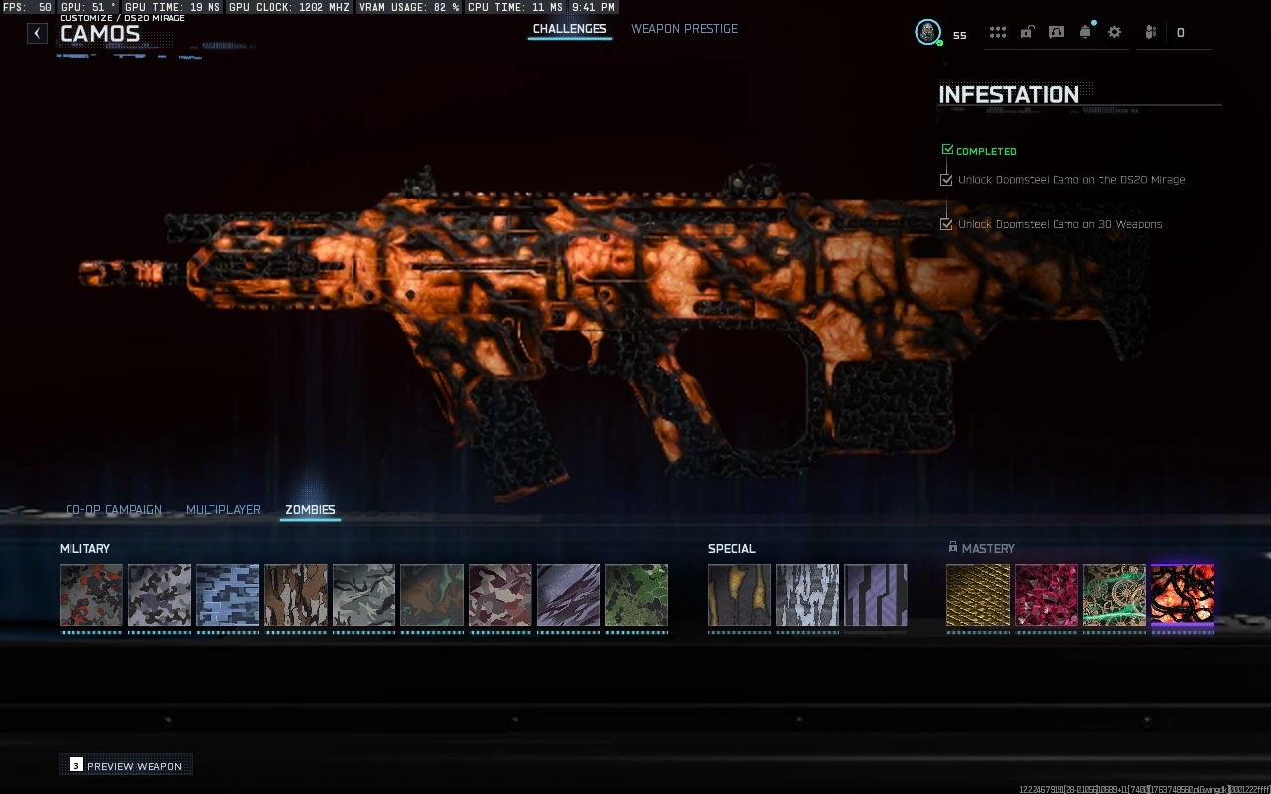This screenshot has width=1271, height=794.
Task: Click the CoD Points balance icon
Action: (1180, 32)
